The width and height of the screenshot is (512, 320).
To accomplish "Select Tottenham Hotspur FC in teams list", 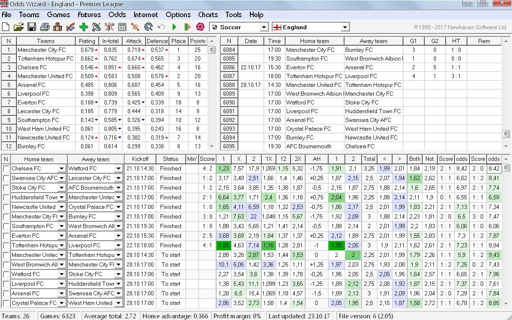I will click(45, 58).
